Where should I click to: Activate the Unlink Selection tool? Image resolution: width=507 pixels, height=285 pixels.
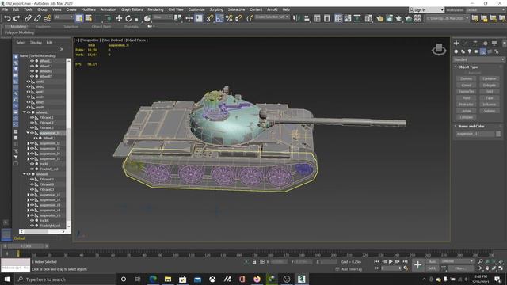[x=37, y=18]
